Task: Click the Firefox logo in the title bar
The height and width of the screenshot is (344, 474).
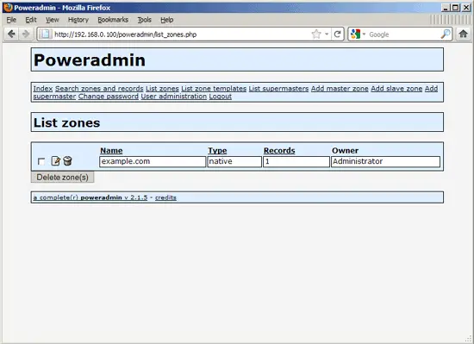Action: 8,7
